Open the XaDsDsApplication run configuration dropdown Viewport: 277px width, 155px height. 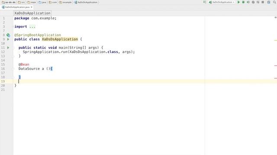pyautogui.click(x=222, y=2)
